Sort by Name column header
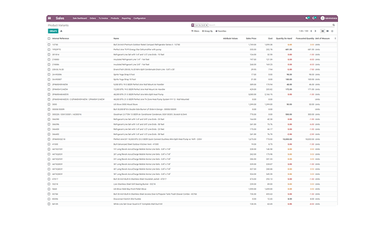Image resolution: width=385 pixels, height=235 pixels. click(x=116, y=39)
